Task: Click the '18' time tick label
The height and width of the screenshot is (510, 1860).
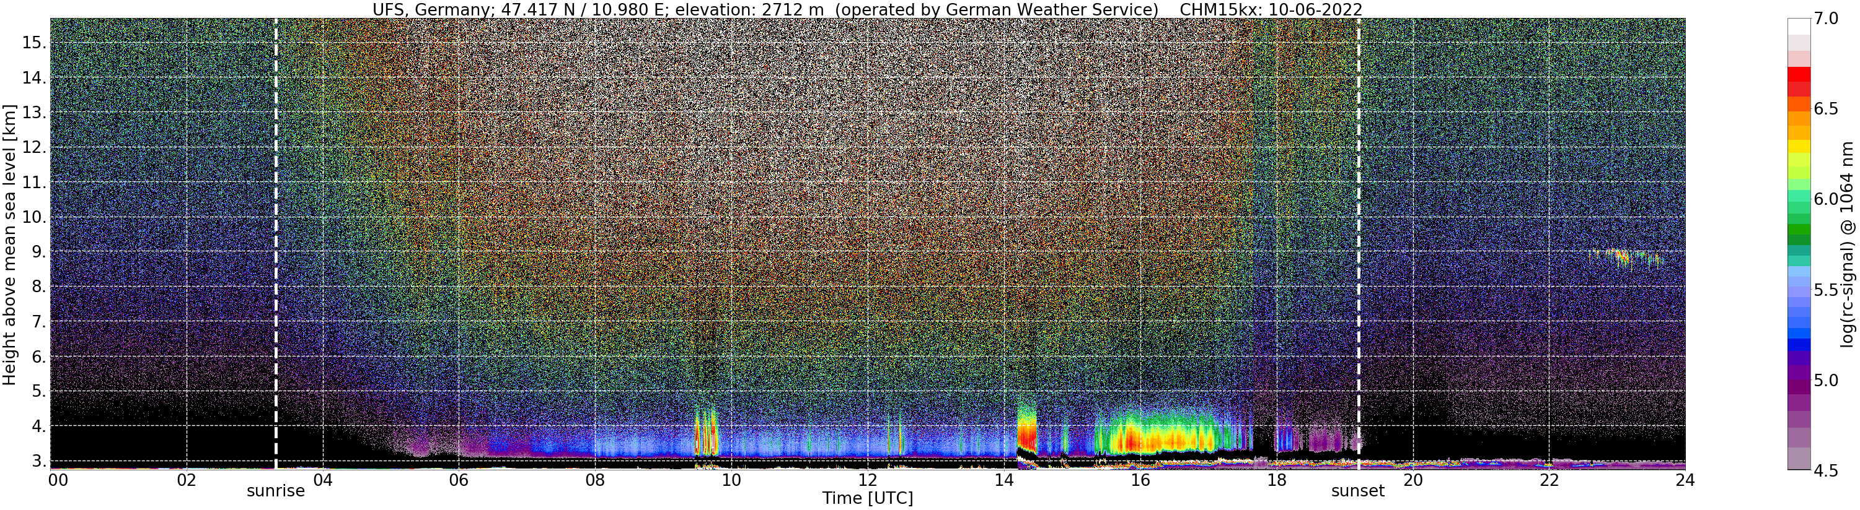Action: [x=1277, y=480]
